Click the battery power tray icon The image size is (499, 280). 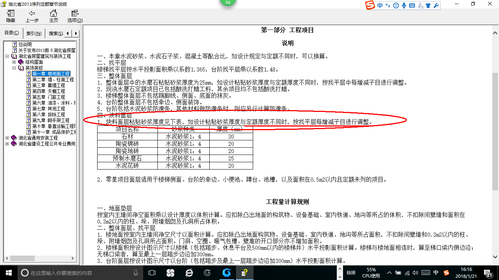click(399, 273)
